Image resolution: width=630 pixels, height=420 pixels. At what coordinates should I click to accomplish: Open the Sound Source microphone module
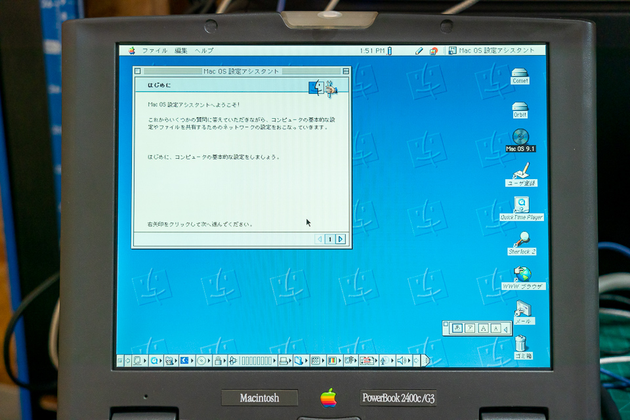coord(386,360)
